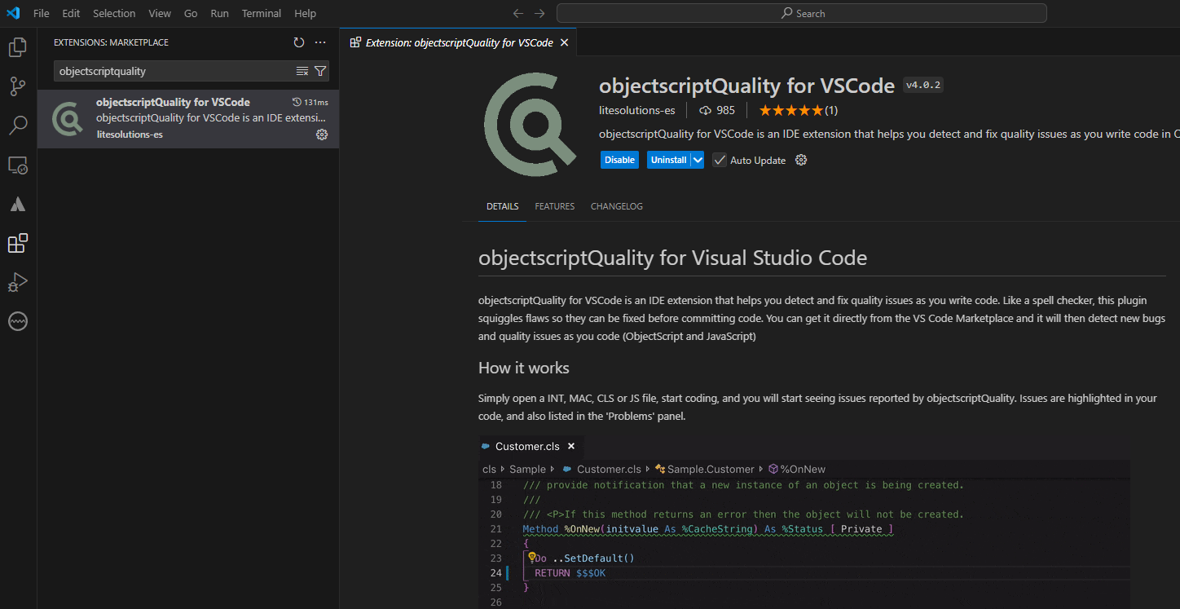Click the litesolutions-es publisher link
Screen dimensions: 1180x609
(637, 110)
